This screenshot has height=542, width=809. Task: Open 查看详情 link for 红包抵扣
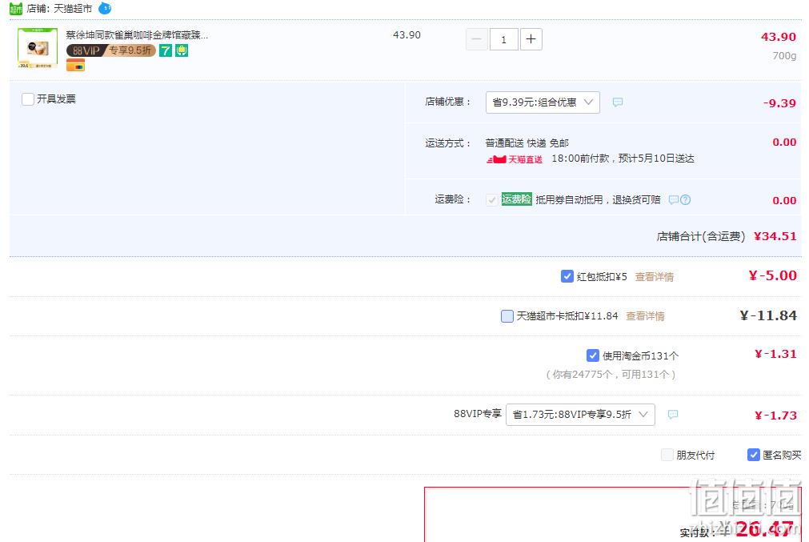pos(655,277)
